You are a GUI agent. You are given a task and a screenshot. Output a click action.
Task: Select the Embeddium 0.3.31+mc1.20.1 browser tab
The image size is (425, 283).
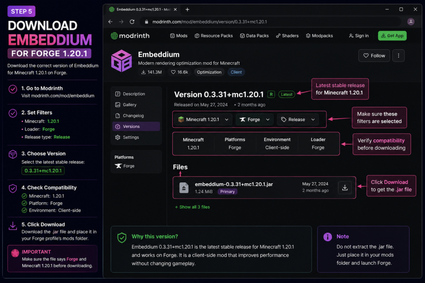tap(143, 10)
